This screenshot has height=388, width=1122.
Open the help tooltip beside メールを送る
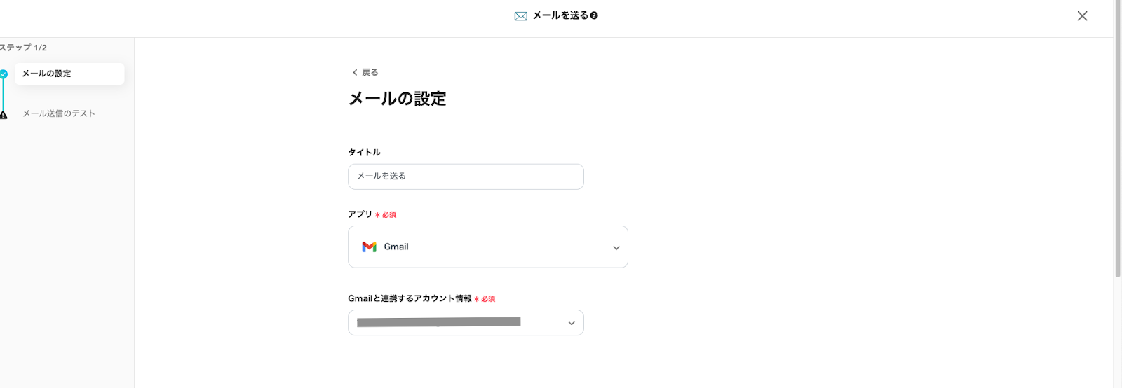pos(594,15)
